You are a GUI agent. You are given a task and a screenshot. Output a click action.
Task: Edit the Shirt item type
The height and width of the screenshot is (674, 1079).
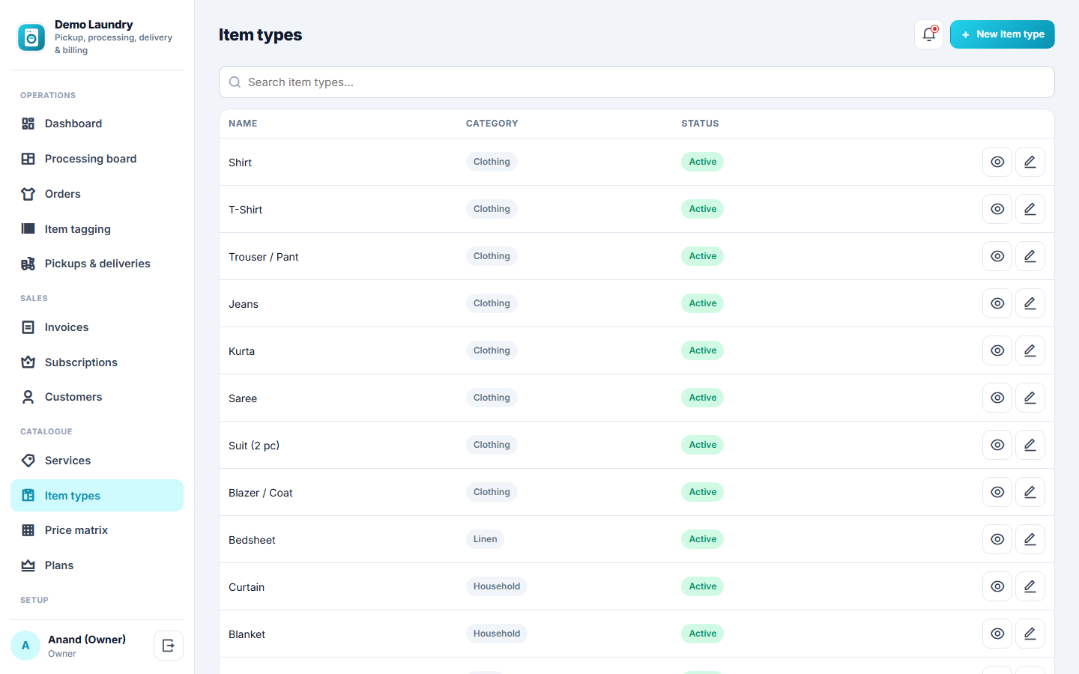click(x=1030, y=162)
